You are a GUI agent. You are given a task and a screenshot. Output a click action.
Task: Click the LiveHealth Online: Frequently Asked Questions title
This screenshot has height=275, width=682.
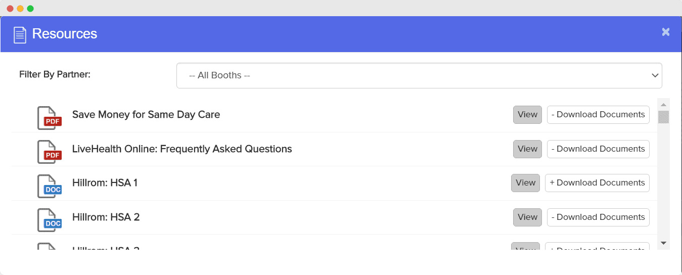click(182, 149)
